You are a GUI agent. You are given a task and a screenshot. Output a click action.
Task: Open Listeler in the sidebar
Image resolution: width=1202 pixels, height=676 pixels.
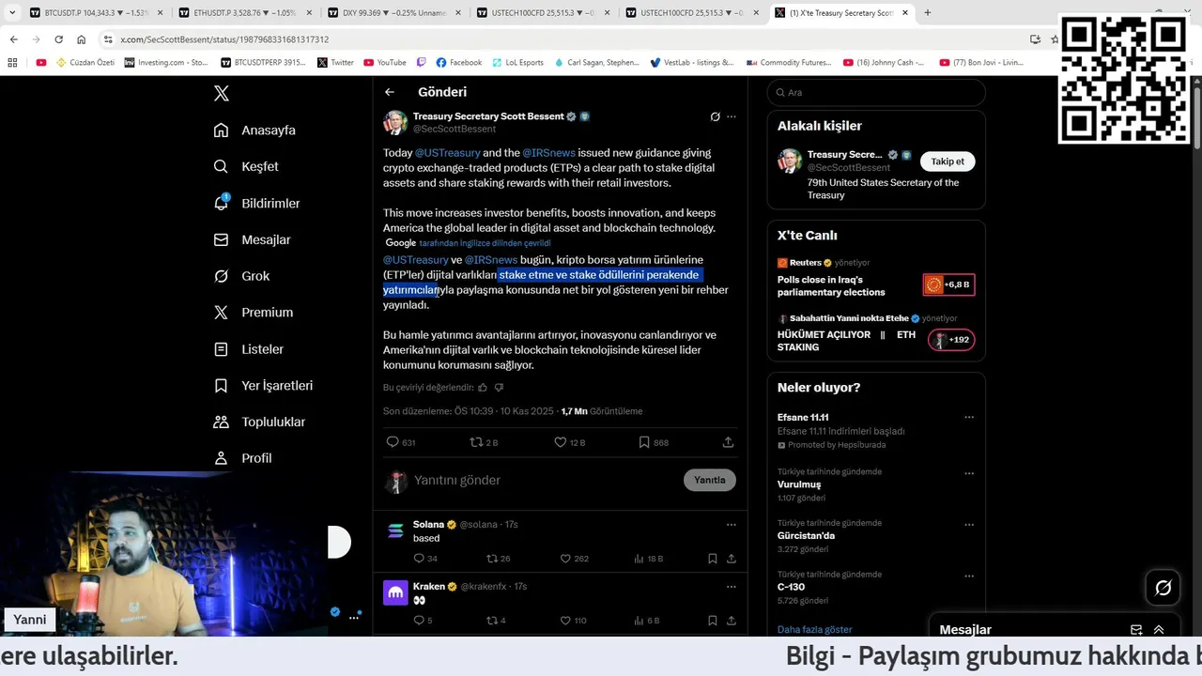pyautogui.click(x=248, y=348)
